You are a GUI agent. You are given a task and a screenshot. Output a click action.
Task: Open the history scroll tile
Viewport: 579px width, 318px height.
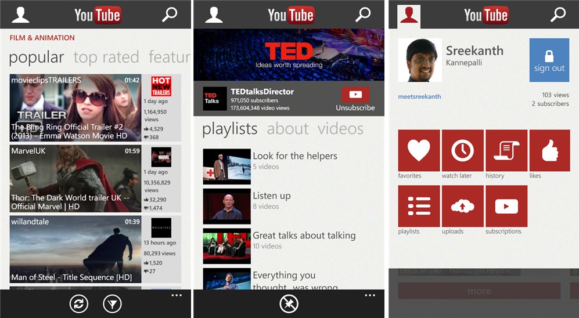click(506, 151)
